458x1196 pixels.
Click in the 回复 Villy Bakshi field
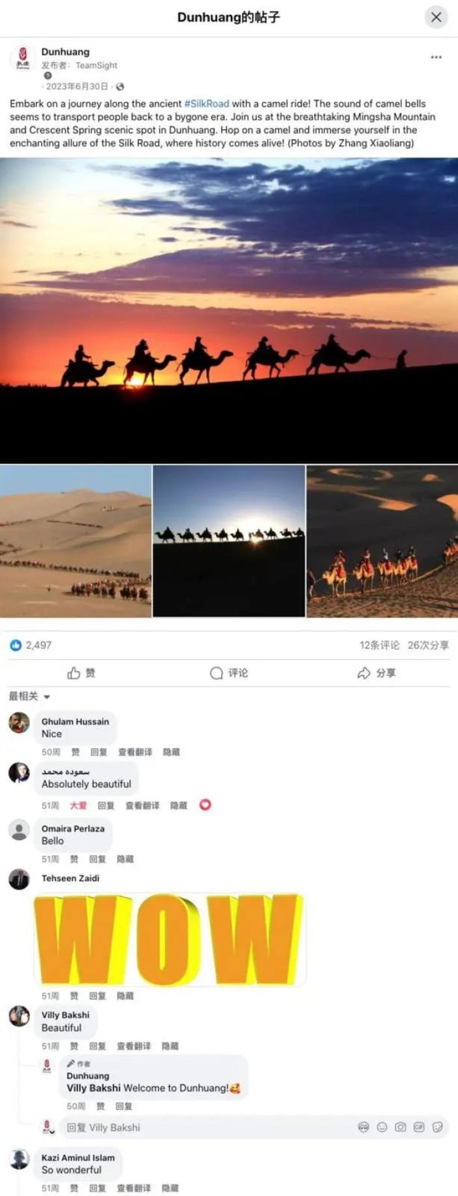pyautogui.click(x=209, y=1127)
